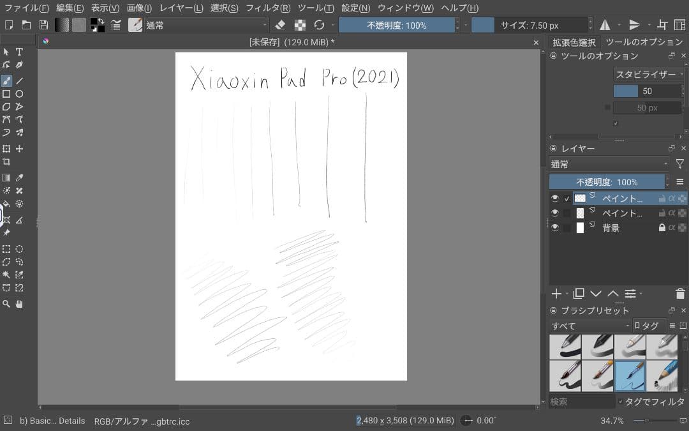Choose the Fill tool in the toolbox
This screenshot has height=431, width=689.
[x=6, y=204]
